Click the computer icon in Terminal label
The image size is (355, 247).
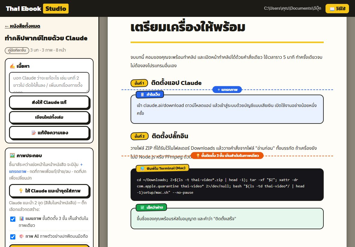142,168
